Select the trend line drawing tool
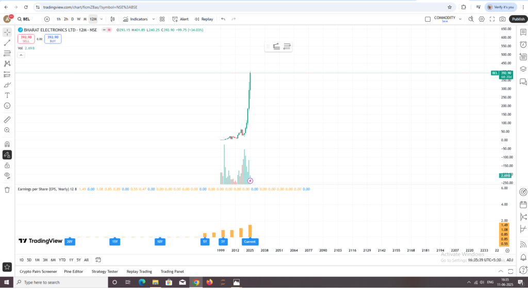The width and height of the screenshot is (528, 296). 7,43
